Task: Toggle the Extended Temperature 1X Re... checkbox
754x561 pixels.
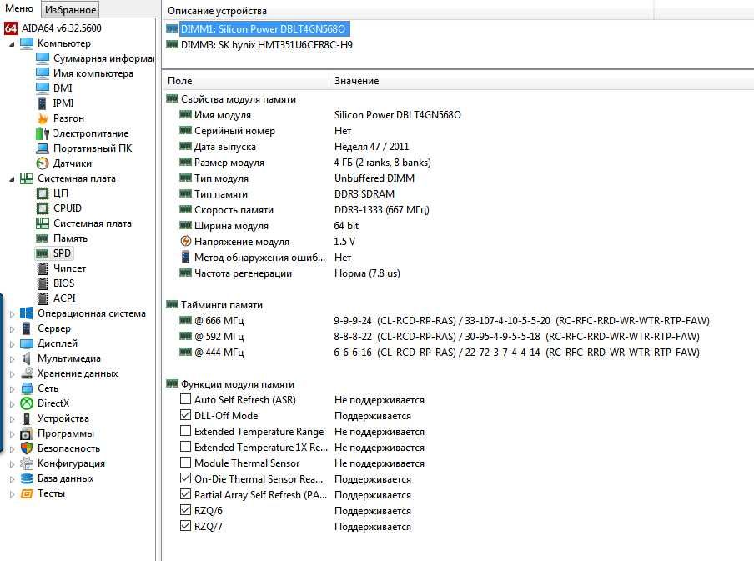Action: pos(185,447)
